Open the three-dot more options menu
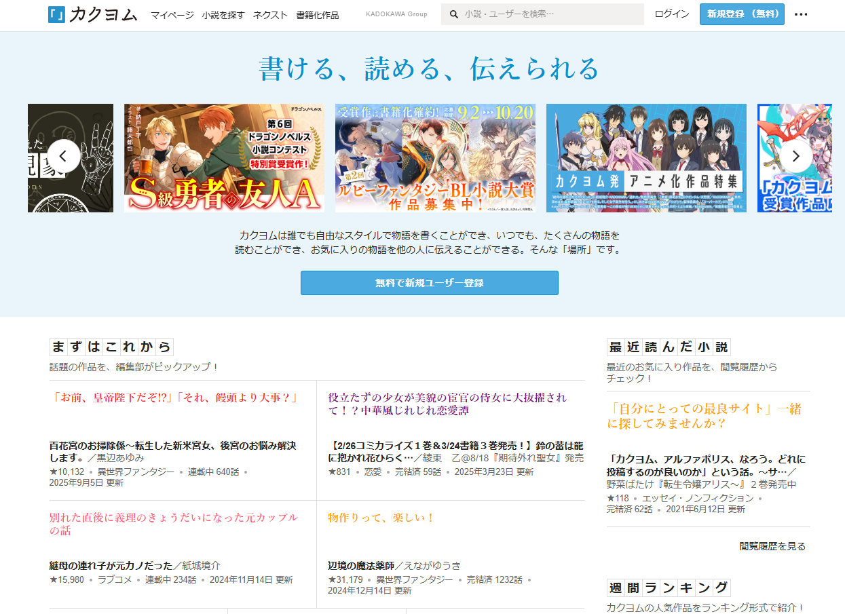This screenshot has width=845, height=614. tap(801, 14)
